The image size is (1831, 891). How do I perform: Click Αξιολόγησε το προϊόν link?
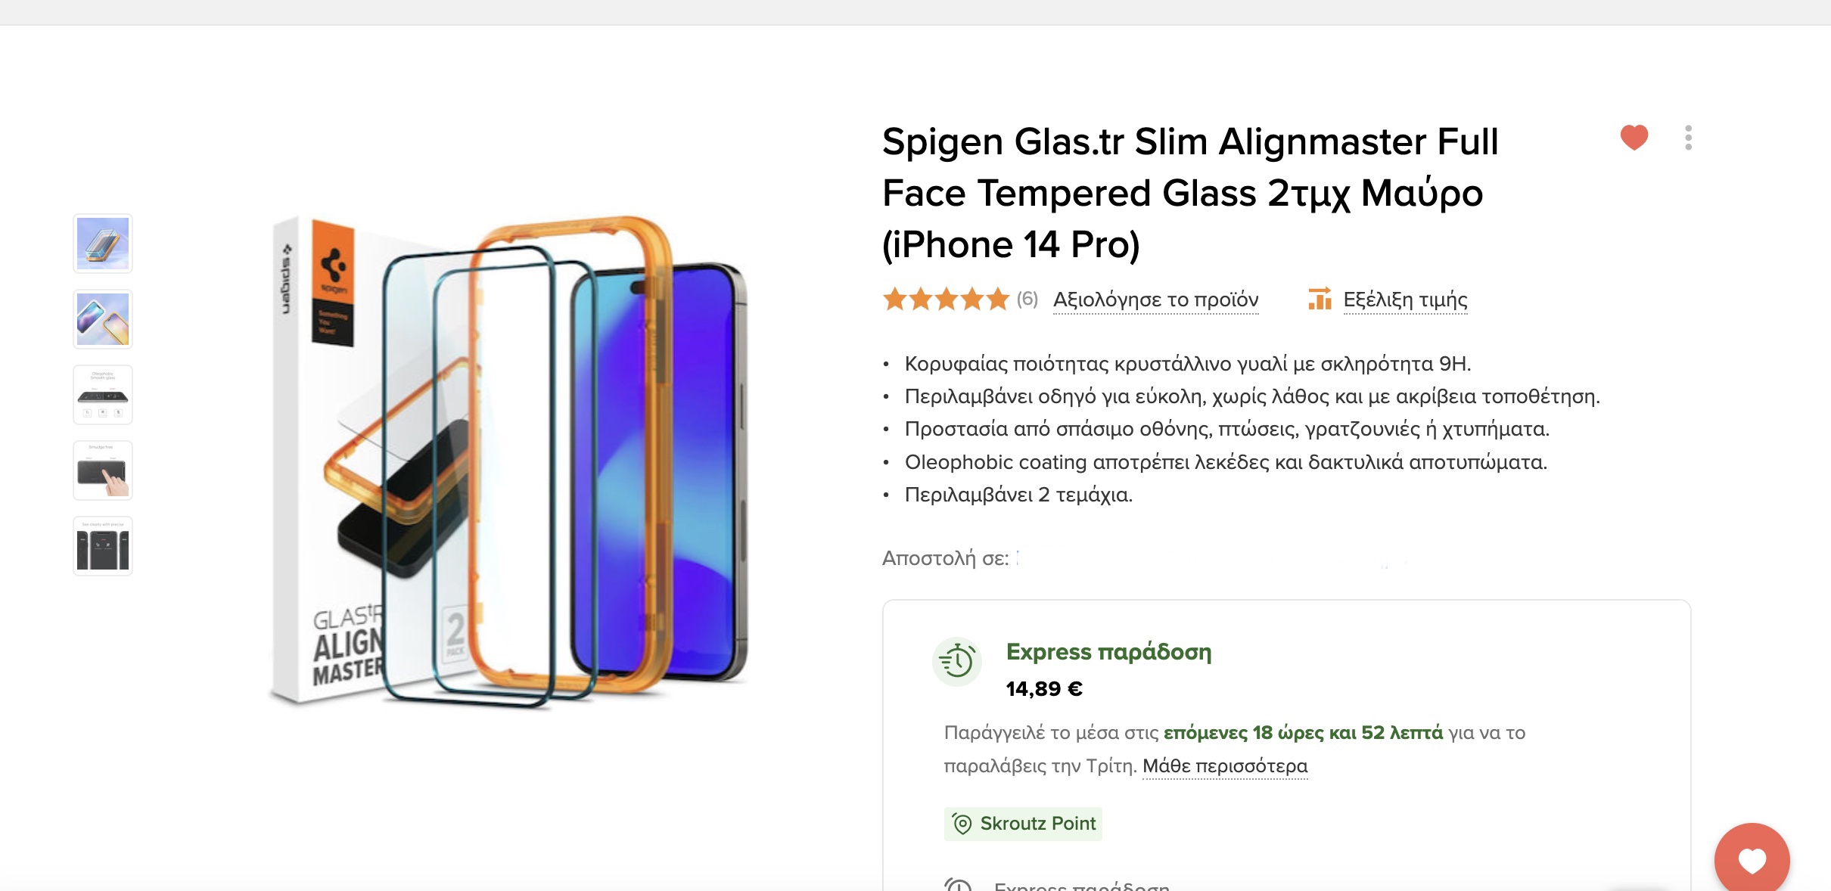1155,300
